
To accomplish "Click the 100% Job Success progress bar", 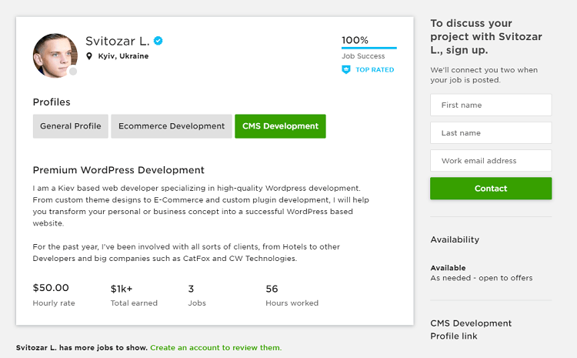I will coord(369,48).
